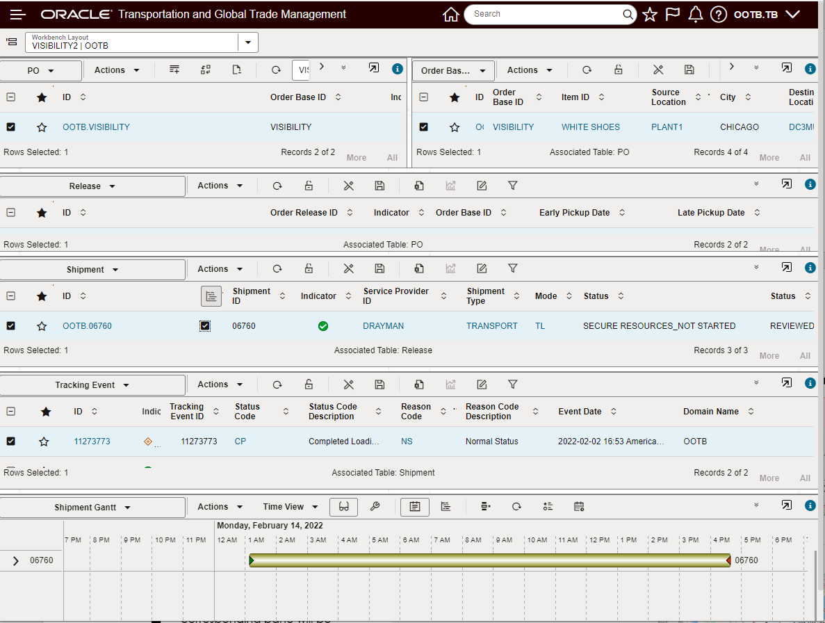Toggle the checkbox on shipment row OOTB.06760

click(10, 325)
